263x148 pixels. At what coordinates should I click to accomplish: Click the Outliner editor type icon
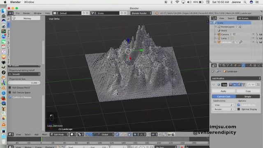click(x=214, y=18)
